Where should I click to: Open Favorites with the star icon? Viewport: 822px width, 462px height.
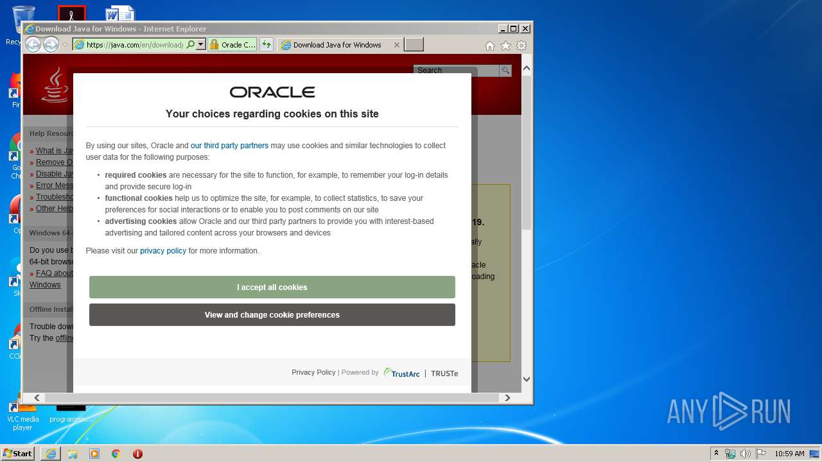tap(505, 46)
